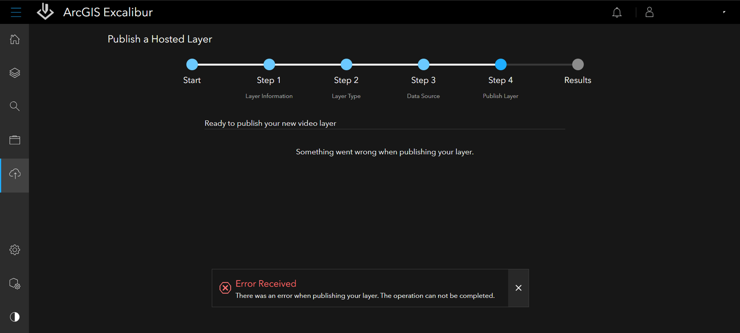The image size is (740, 333).
Task: Select the Start step on the progress bar
Action: click(192, 64)
